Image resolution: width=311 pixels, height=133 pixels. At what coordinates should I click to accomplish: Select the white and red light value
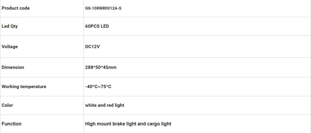105,105
